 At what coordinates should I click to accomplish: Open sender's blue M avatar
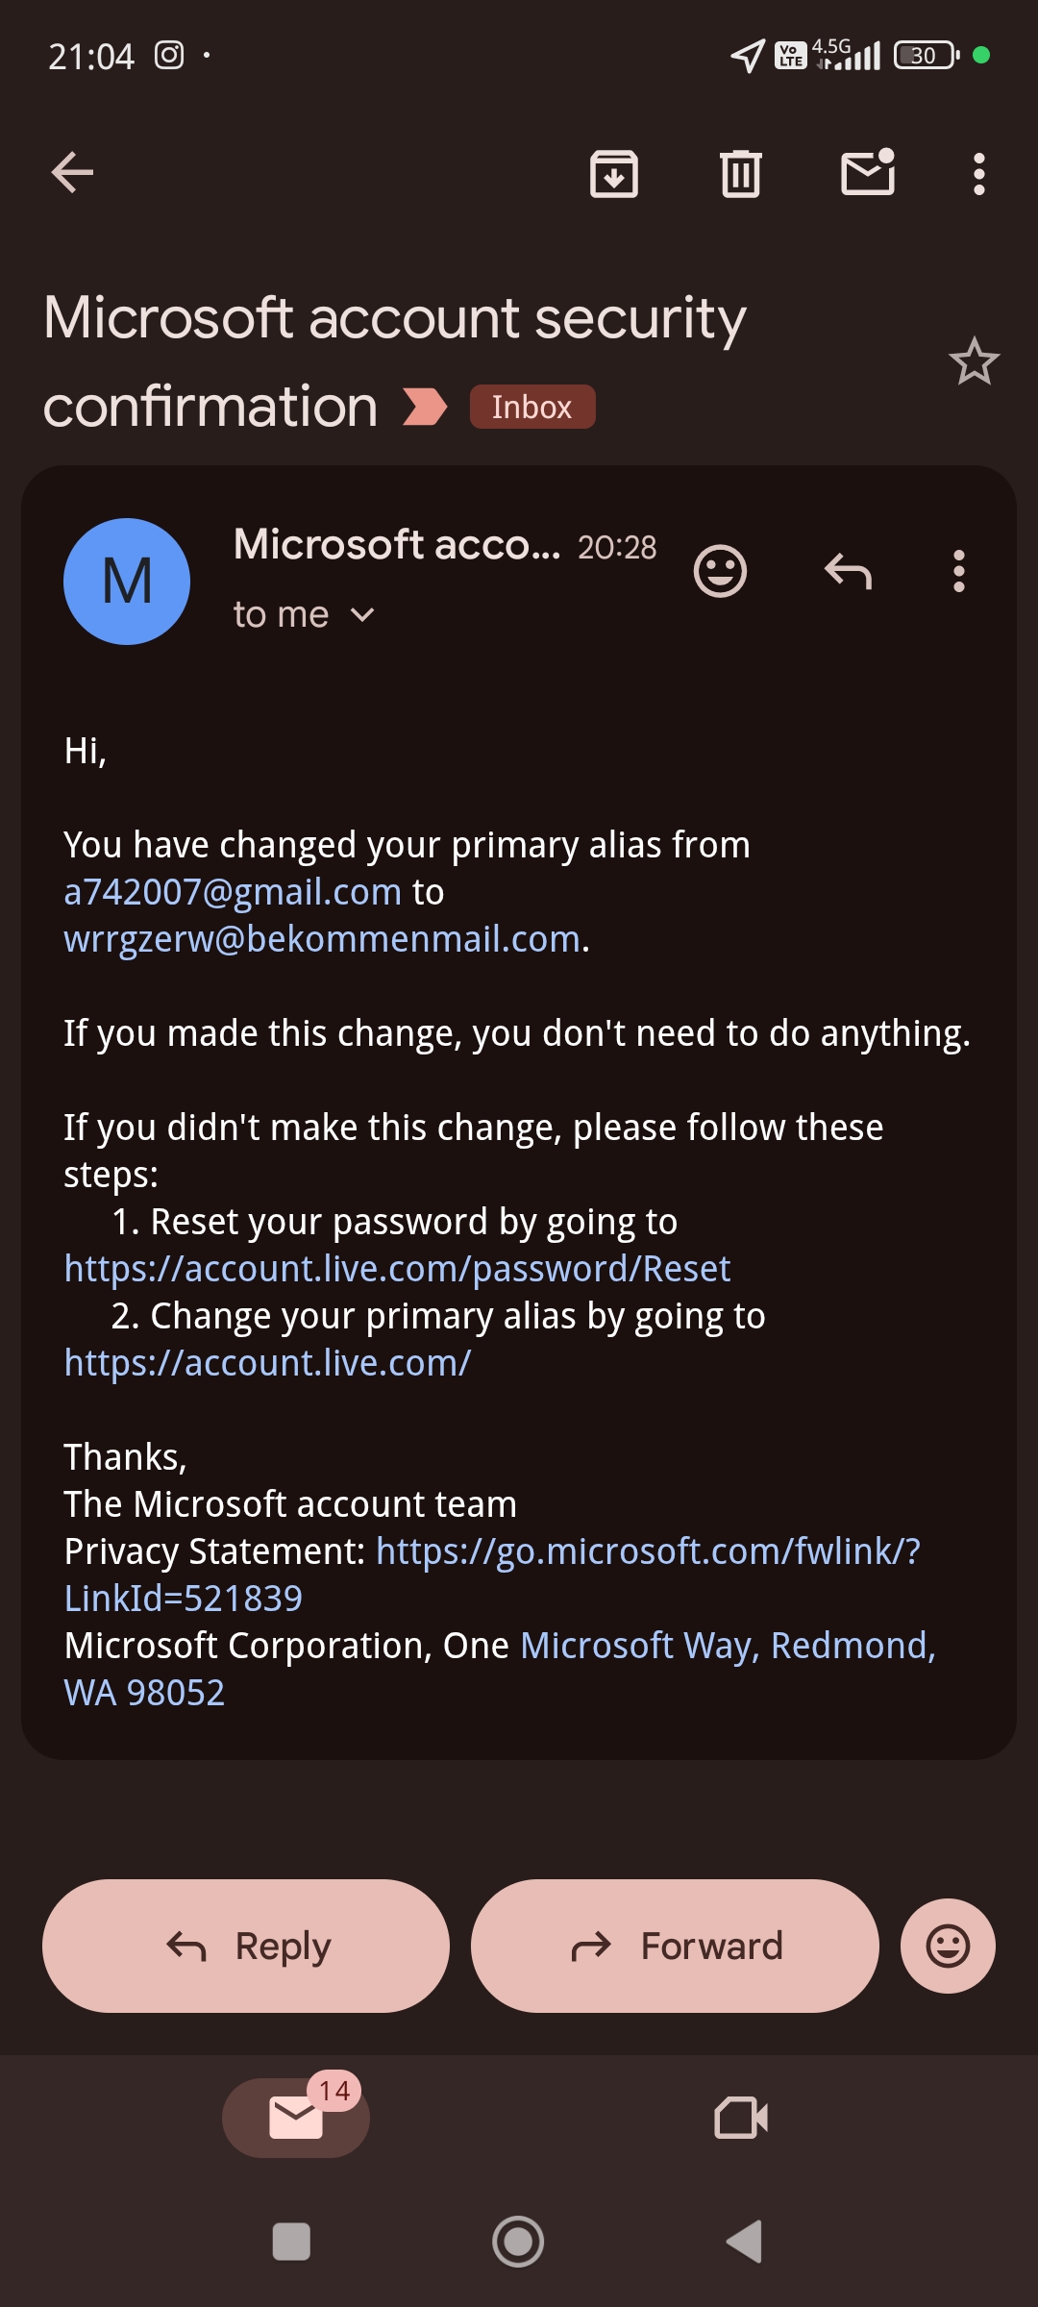coord(127,582)
